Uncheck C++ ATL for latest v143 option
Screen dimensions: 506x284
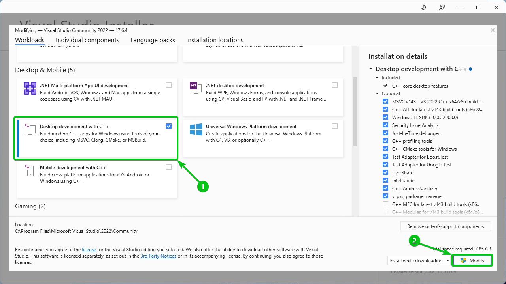[x=385, y=109]
